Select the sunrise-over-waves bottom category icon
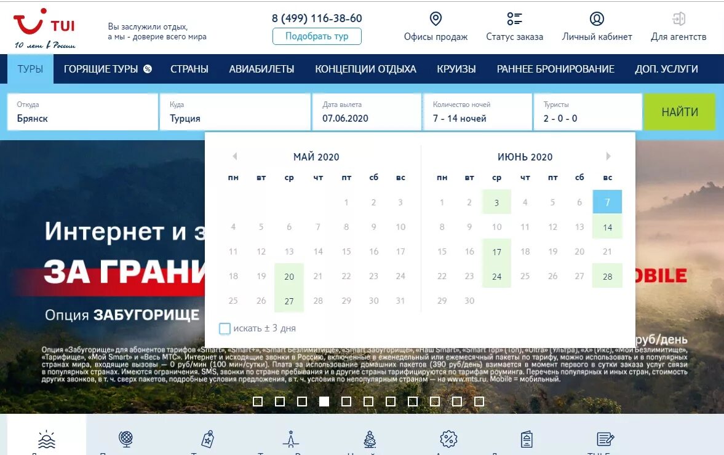 tap(47, 439)
